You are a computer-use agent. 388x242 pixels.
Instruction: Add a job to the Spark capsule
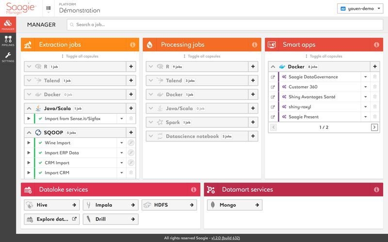253,122
